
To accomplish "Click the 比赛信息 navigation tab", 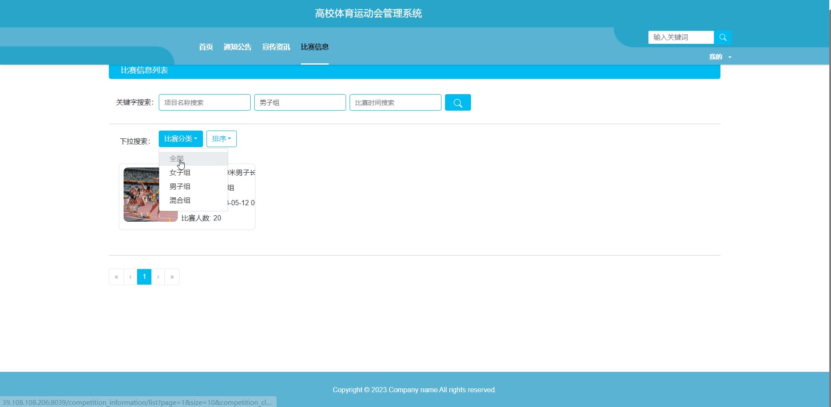I will 314,47.
